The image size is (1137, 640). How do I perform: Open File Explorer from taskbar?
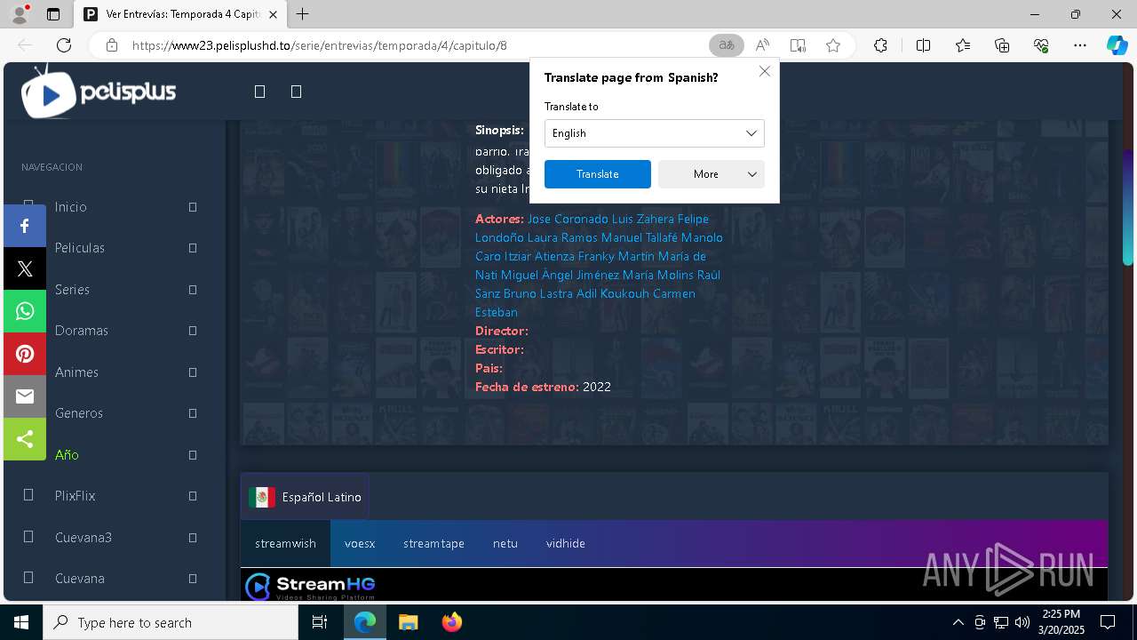pyautogui.click(x=409, y=622)
